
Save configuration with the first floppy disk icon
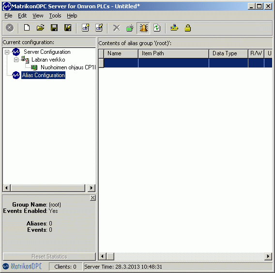[54, 28]
